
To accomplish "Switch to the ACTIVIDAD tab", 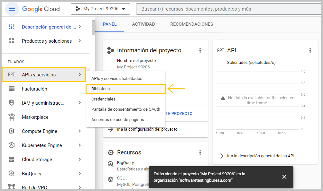I will pos(143,24).
